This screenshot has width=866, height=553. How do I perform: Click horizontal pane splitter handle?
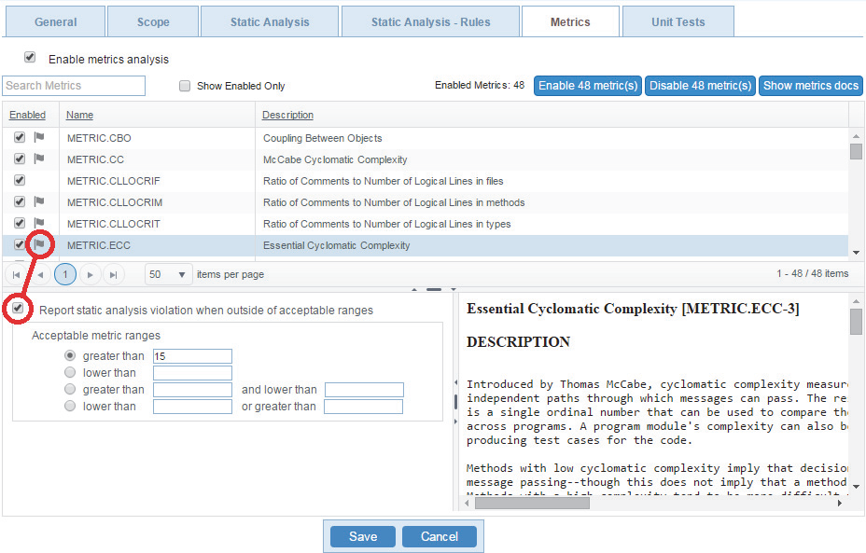pos(434,289)
